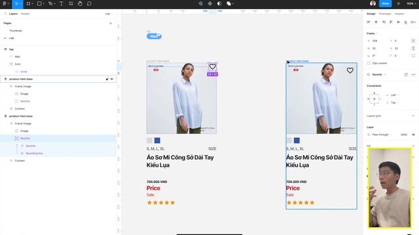Screen dimensions: 419x235
Task: Select the Comment tool
Action: [x=89, y=4]
